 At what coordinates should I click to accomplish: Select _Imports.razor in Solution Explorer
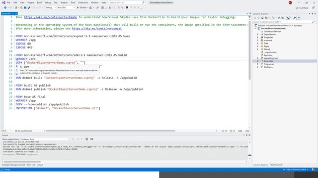point(270,52)
